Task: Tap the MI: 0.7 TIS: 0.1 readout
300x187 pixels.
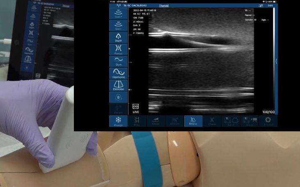Action: 142,14
